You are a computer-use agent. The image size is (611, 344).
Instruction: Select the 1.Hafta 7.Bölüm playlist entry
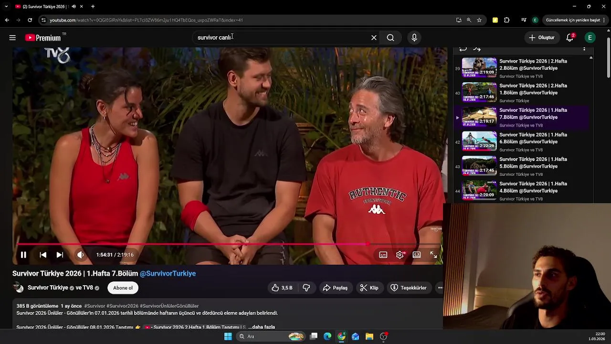click(x=522, y=118)
